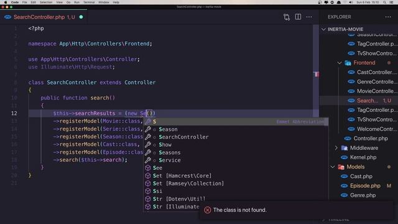The image size is (398, 224).
Task: Open macOS Spotlight search icon
Action: (x=385, y=2)
